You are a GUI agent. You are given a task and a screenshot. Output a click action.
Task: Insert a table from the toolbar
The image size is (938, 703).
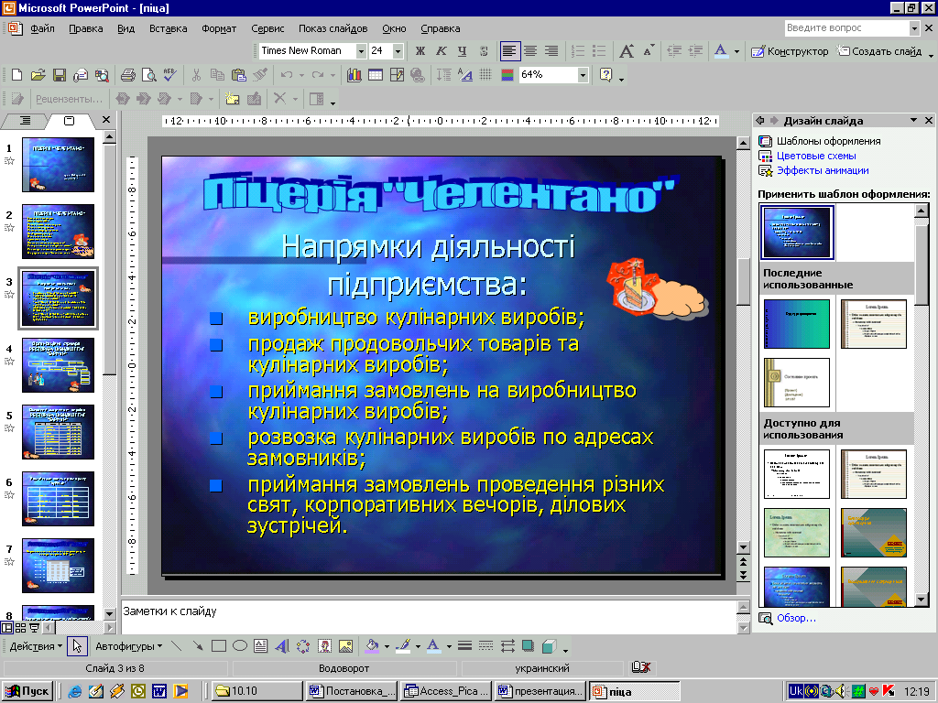click(375, 75)
